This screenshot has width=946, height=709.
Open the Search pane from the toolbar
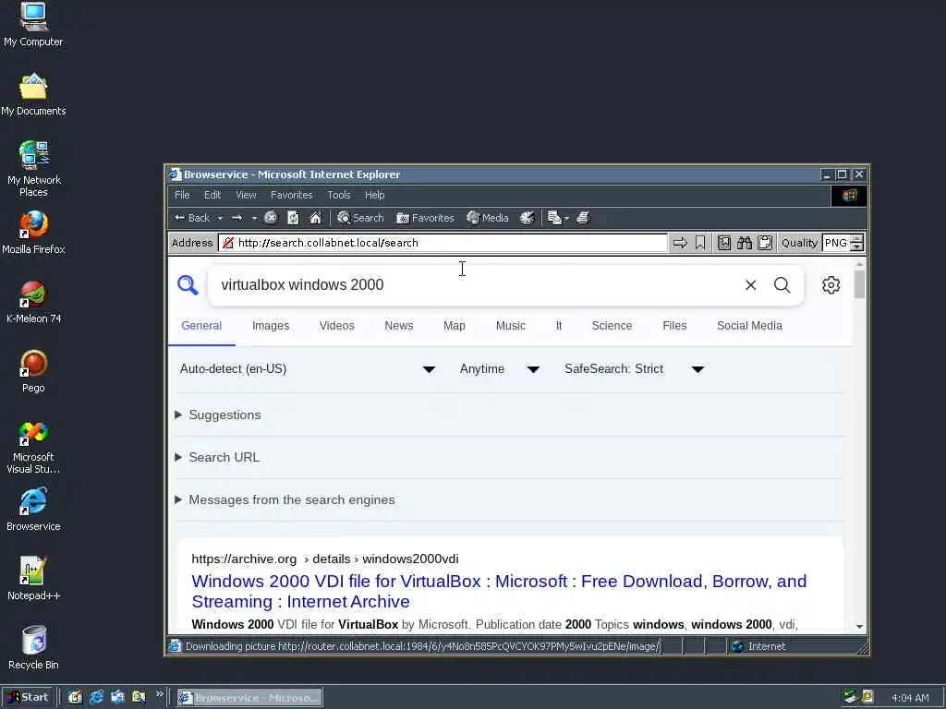pyautogui.click(x=360, y=218)
